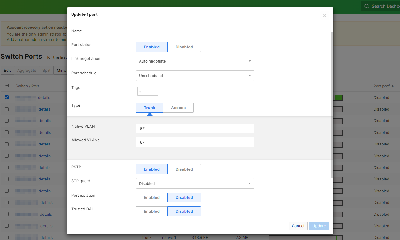Disable RSTP
400x240 pixels.
(184, 169)
